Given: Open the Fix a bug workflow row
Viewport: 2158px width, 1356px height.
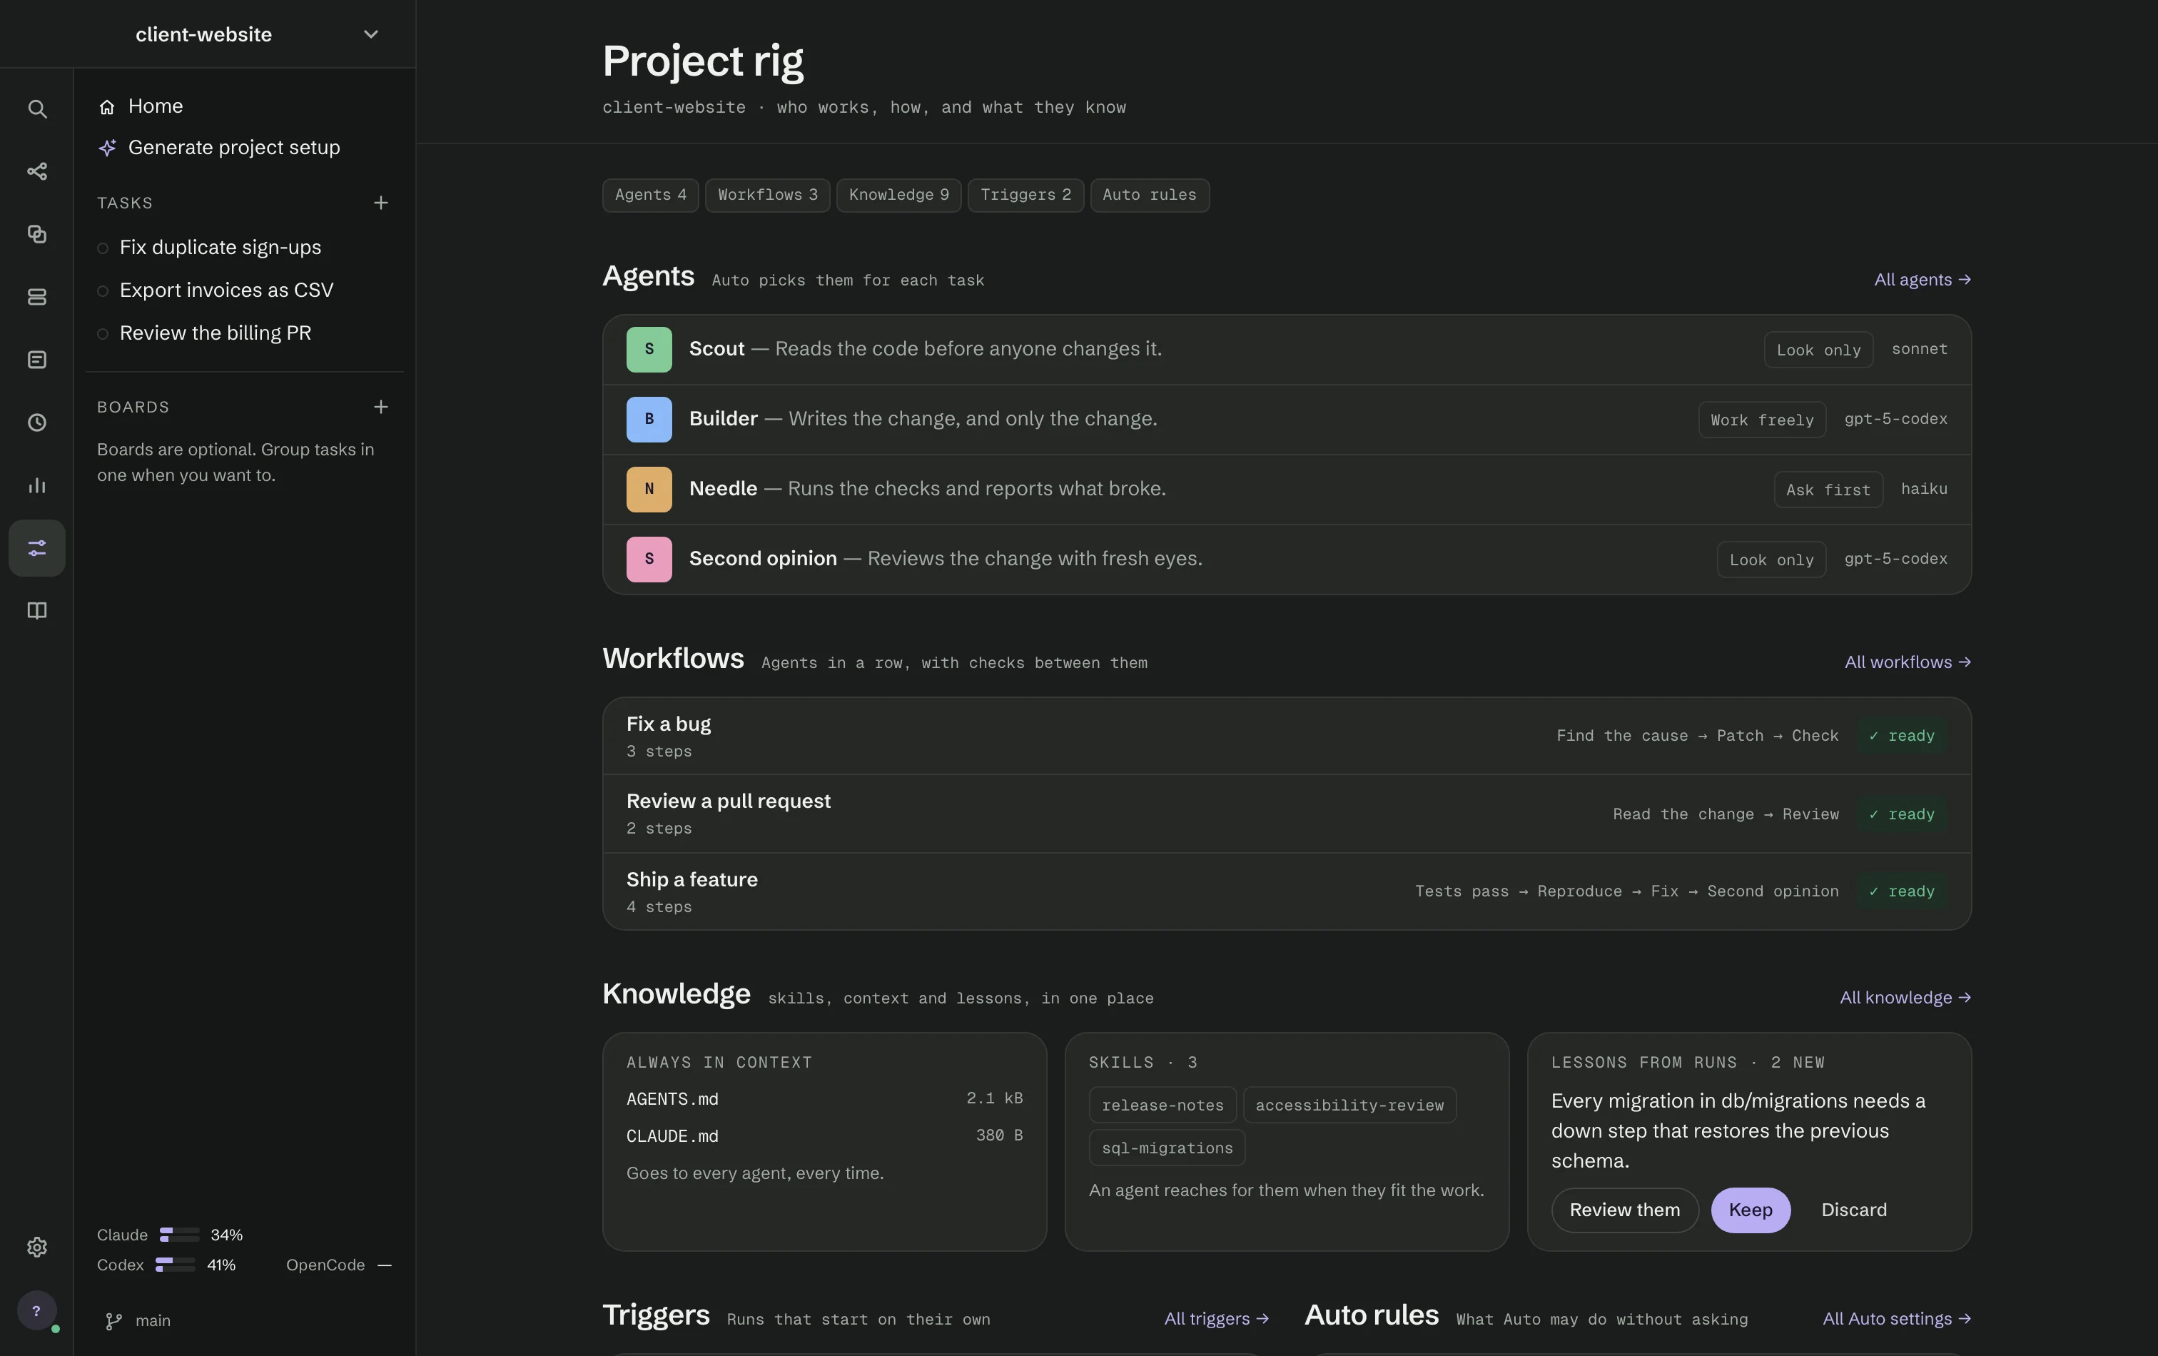Looking at the screenshot, I should [x=1286, y=737].
